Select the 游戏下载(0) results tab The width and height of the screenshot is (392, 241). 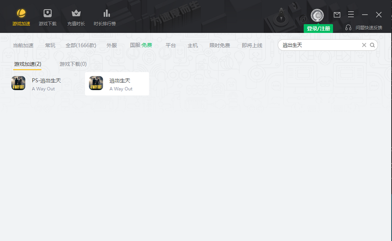pyautogui.click(x=73, y=64)
